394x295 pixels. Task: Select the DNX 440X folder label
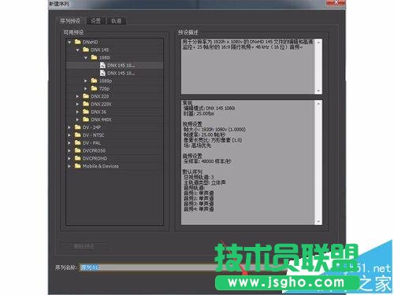tap(101, 120)
